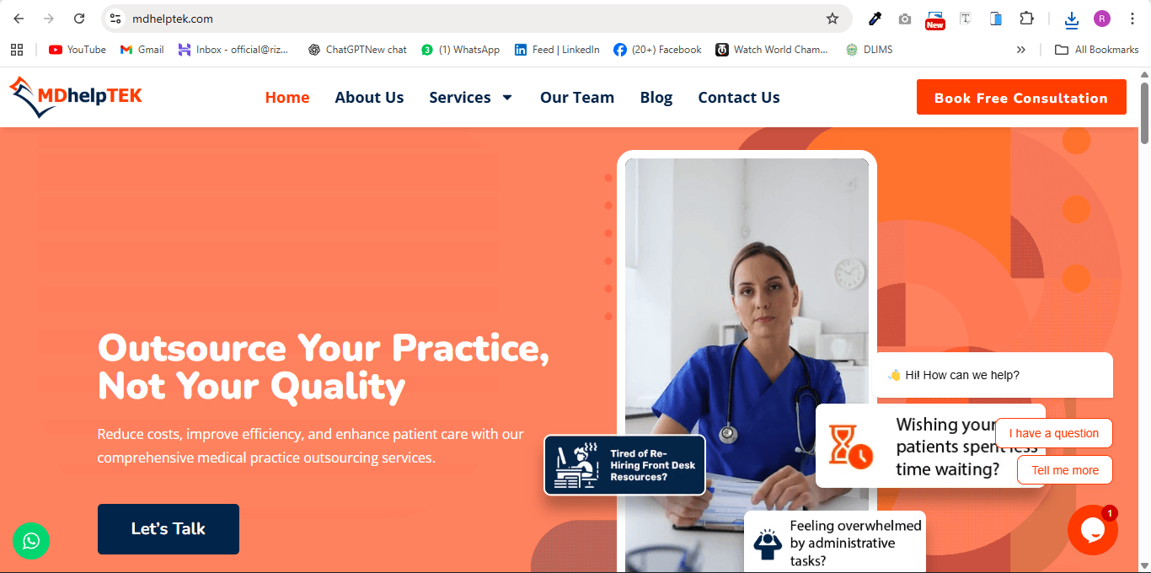The image size is (1151, 573).
Task: Expand the Services dropdown arrow
Action: (507, 98)
